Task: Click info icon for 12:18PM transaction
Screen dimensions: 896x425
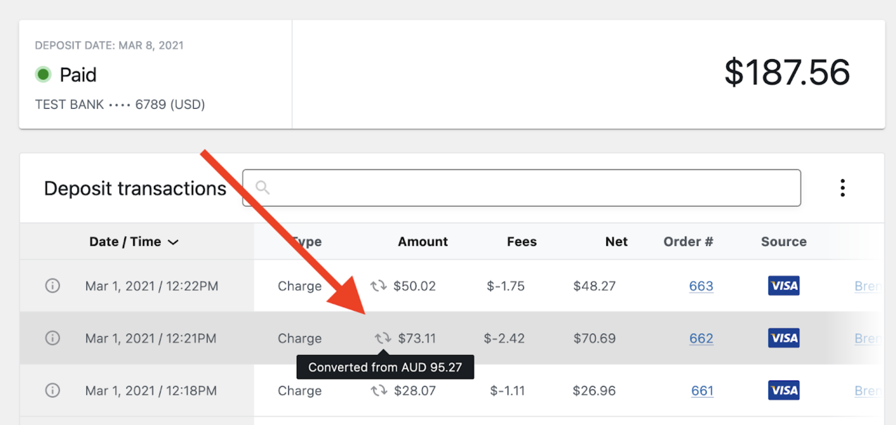Action: [x=52, y=390]
